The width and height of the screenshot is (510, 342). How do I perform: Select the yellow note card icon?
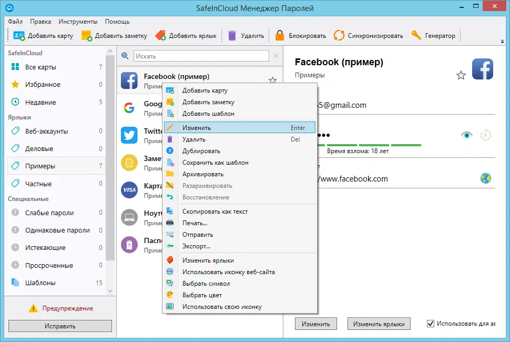(x=129, y=163)
